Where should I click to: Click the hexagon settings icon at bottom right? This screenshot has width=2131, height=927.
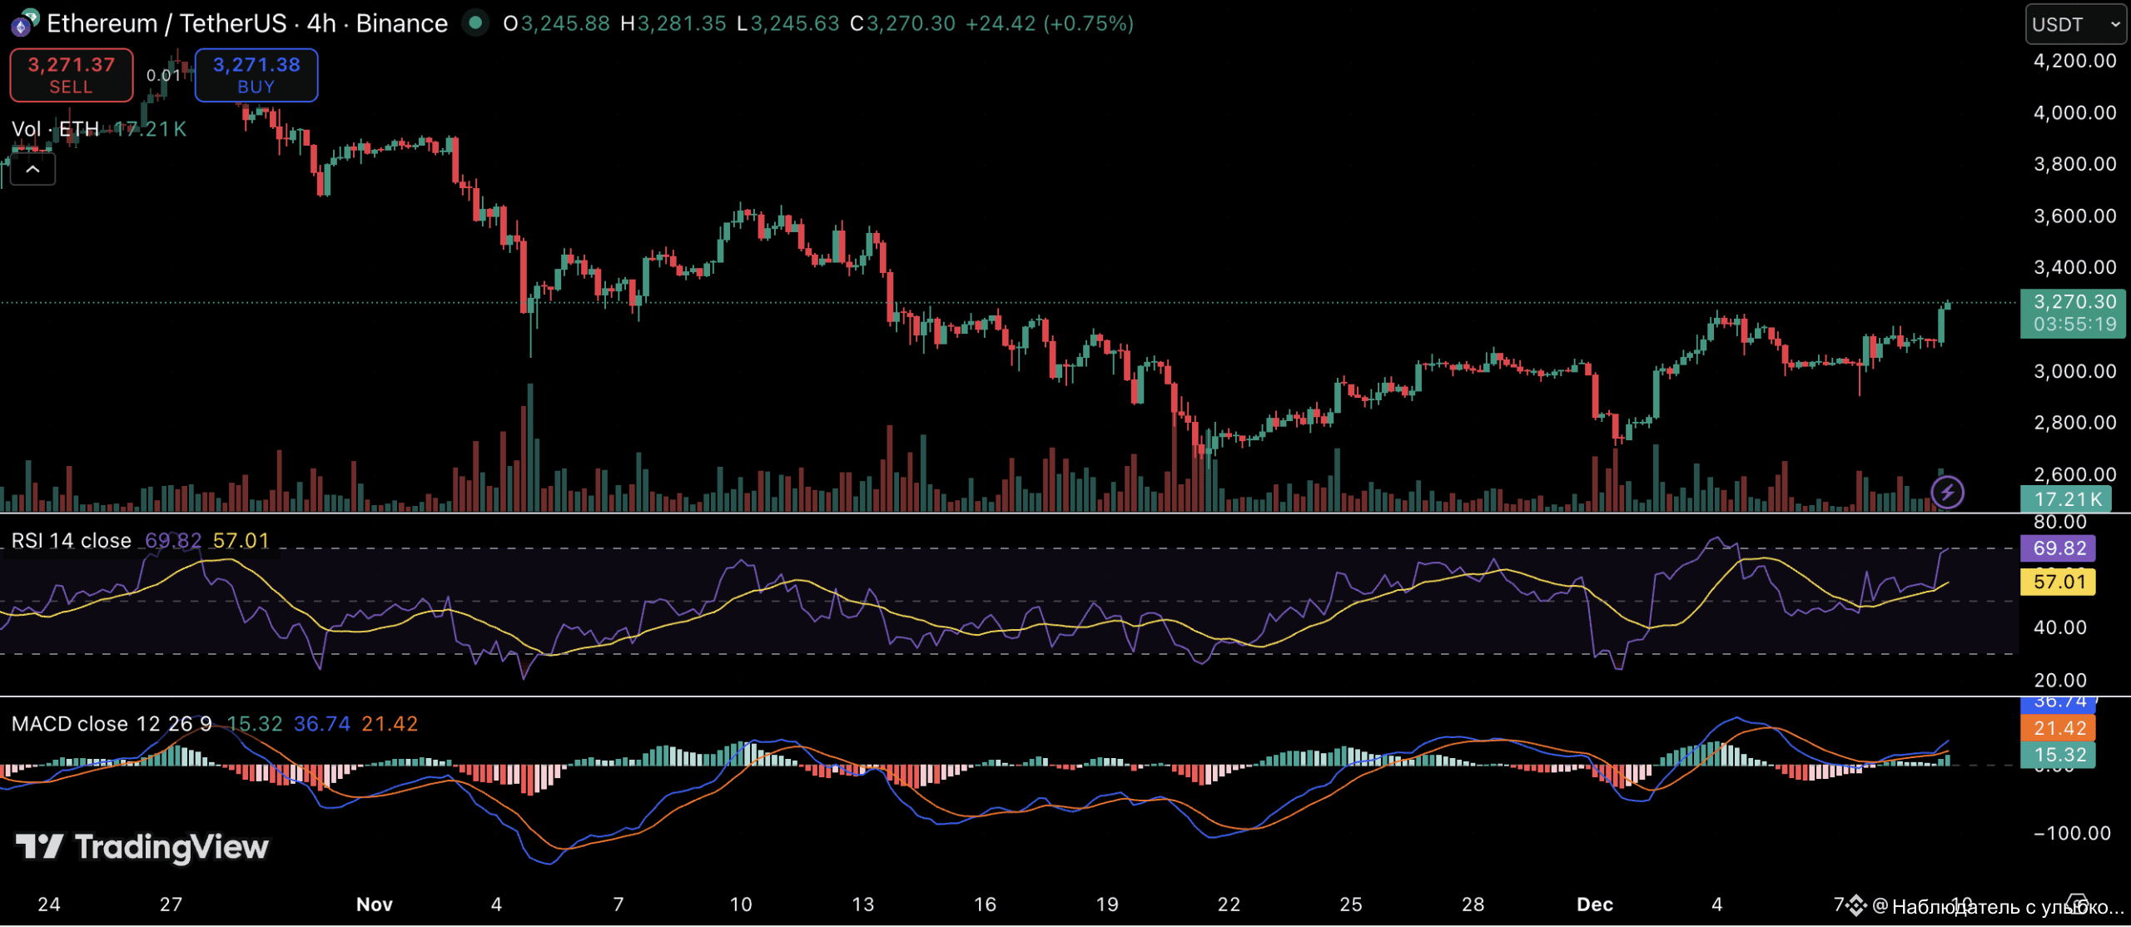2077,904
